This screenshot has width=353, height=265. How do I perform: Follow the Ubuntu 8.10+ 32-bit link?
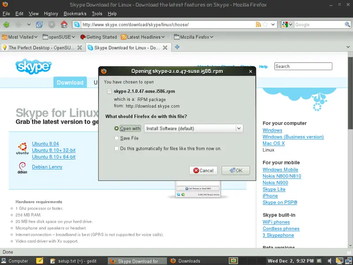(x=53, y=150)
